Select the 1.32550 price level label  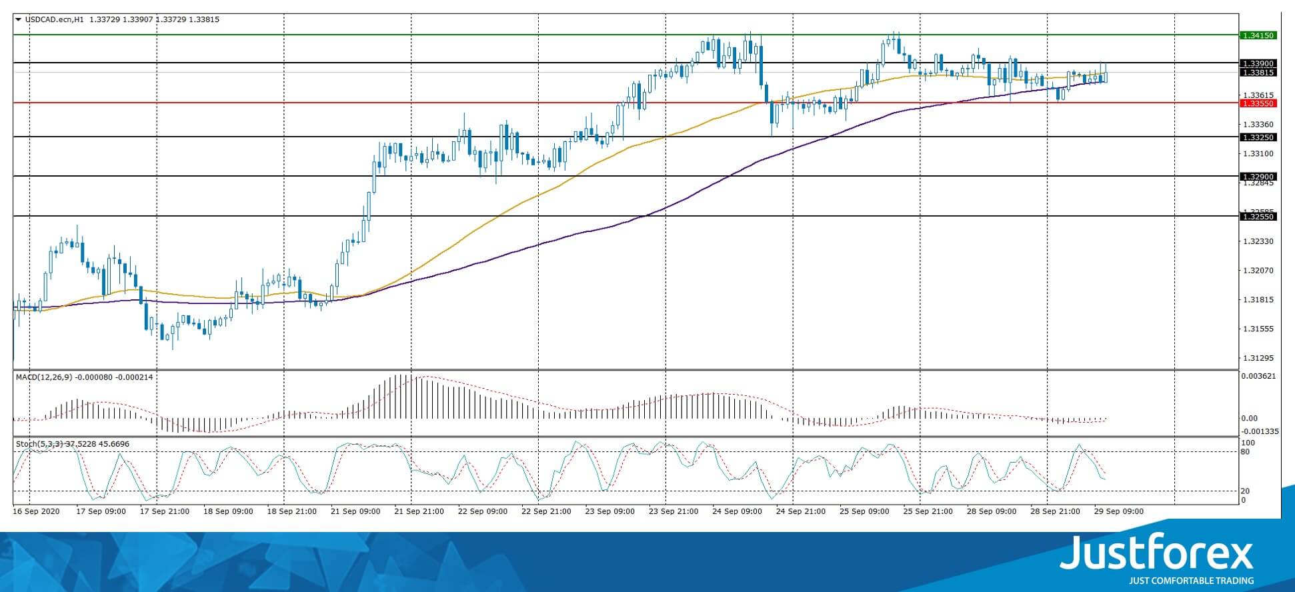click(1258, 217)
